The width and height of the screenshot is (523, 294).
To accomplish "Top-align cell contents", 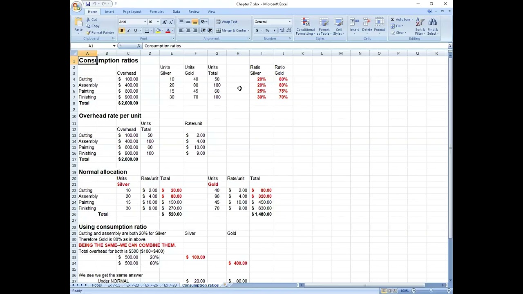I will [181, 22].
